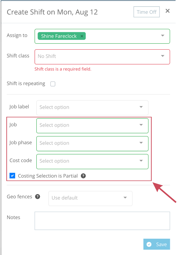Click into the Notes text area
178x255 pixels.
102,221
